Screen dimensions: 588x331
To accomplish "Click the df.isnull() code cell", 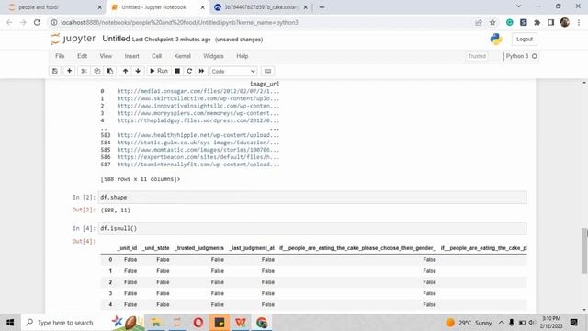I will pyautogui.click(x=312, y=229).
